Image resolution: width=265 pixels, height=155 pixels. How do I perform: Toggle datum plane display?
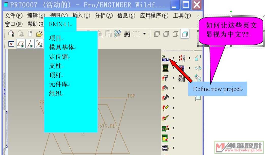(x=21, y=44)
